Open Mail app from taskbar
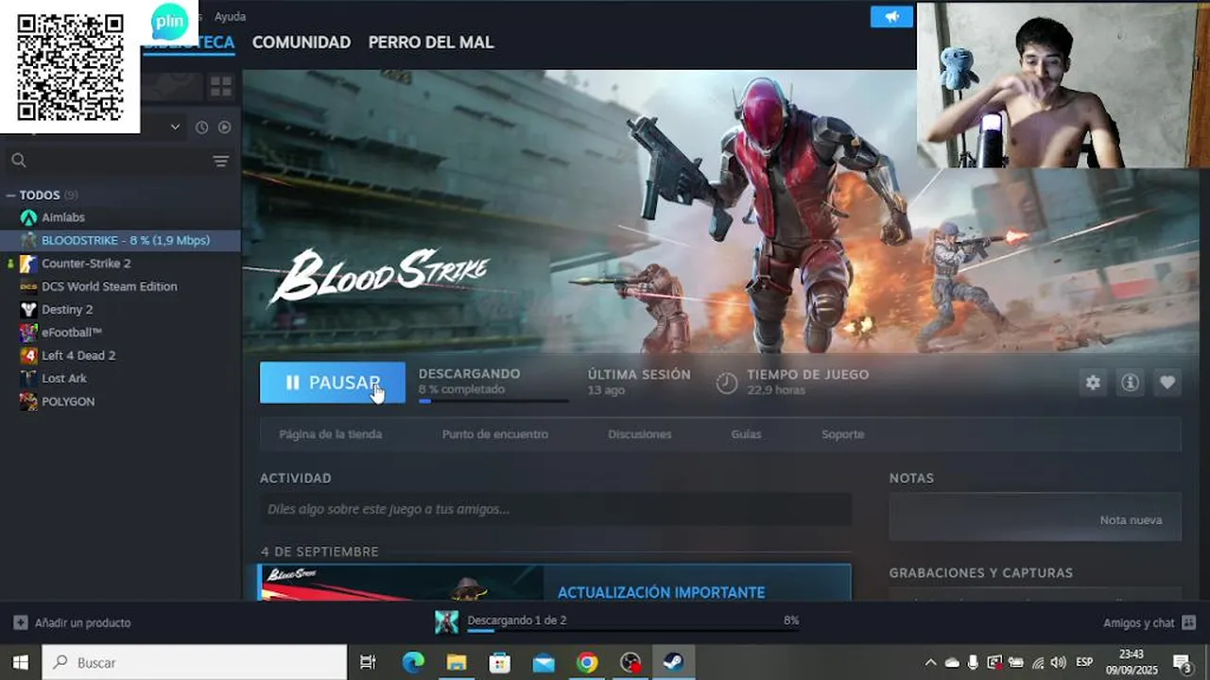Image resolution: width=1210 pixels, height=680 pixels. [544, 663]
